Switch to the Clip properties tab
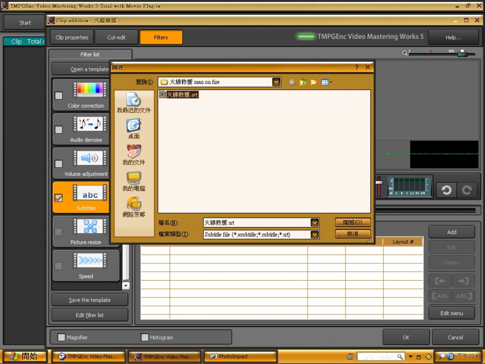Viewport: 485px width, 364px height. tap(72, 37)
